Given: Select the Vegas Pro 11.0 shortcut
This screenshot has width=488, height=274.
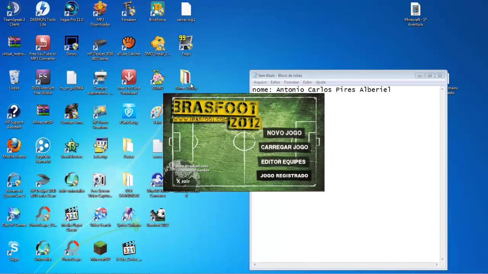Looking at the screenshot, I should pos(71,12).
